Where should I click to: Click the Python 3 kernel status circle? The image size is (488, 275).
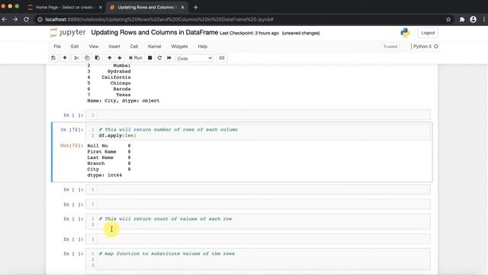436,47
